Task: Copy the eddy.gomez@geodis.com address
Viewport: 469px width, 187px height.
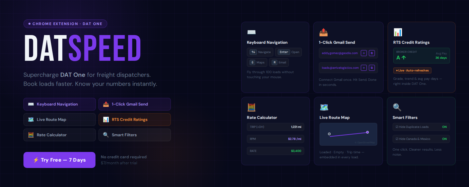Action: click(x=372, y=53)
